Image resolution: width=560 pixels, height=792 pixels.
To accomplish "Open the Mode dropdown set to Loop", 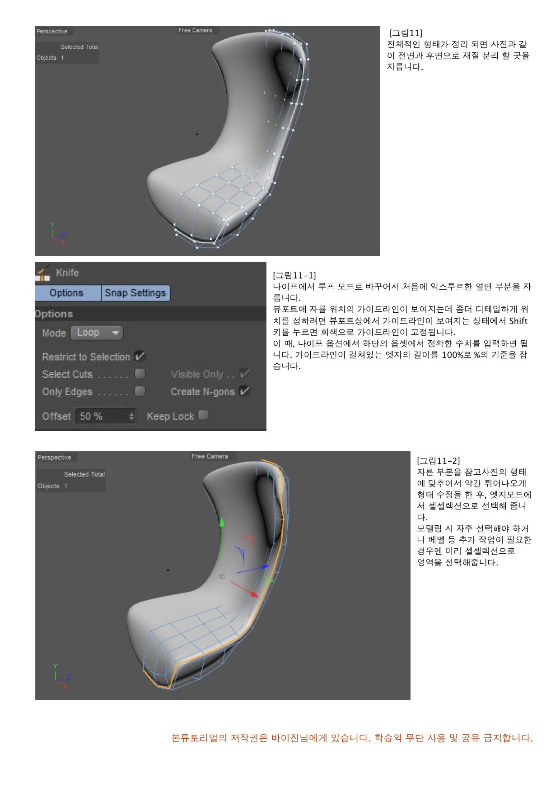I will (97, 333).
